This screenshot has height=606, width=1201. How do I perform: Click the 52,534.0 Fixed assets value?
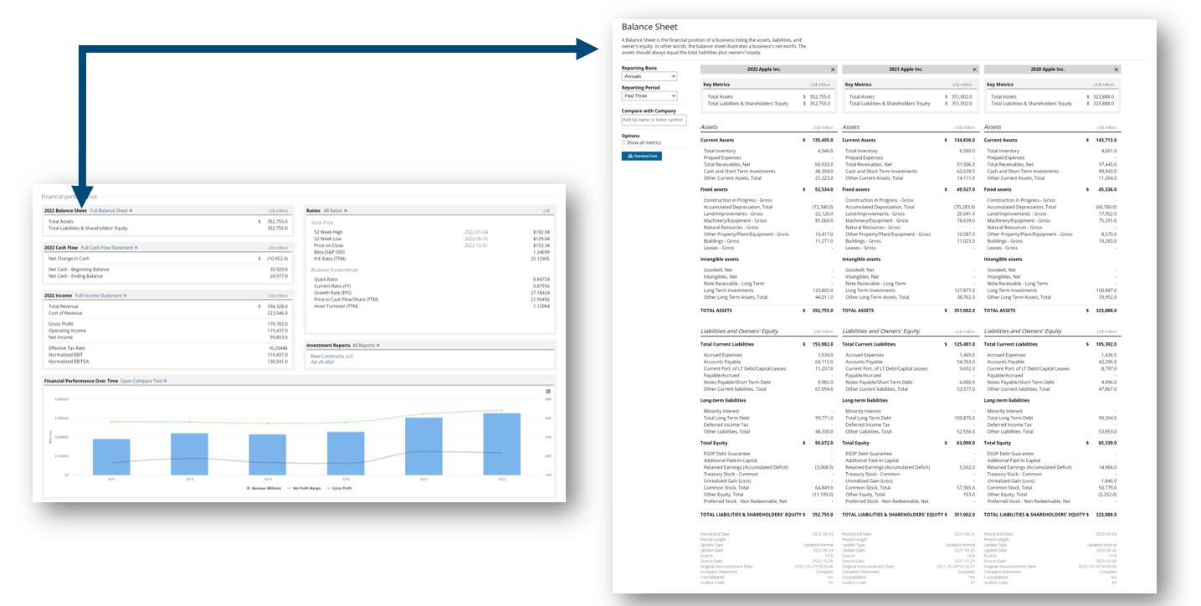point(823,189)
